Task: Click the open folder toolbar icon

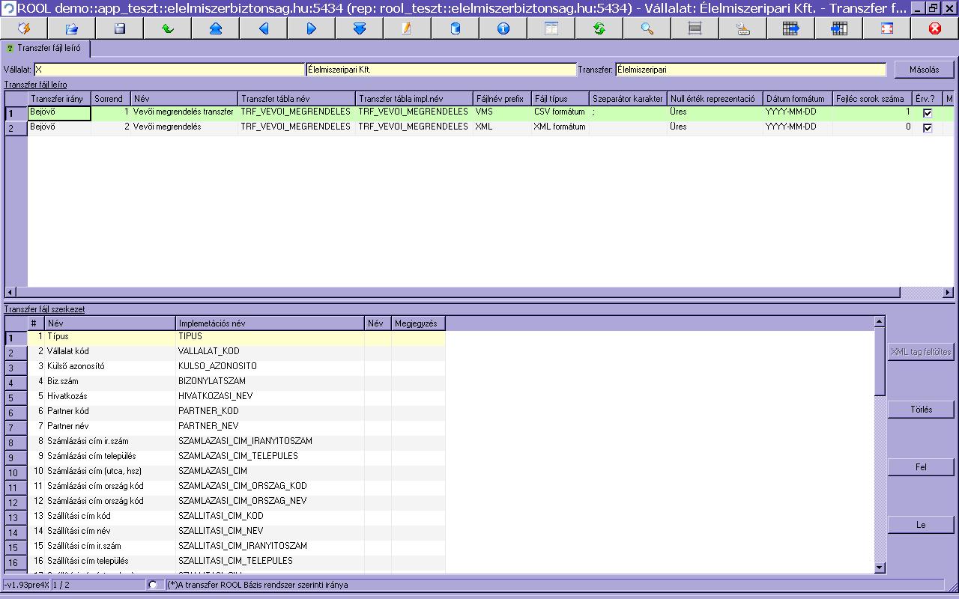Action: point(71,28)
